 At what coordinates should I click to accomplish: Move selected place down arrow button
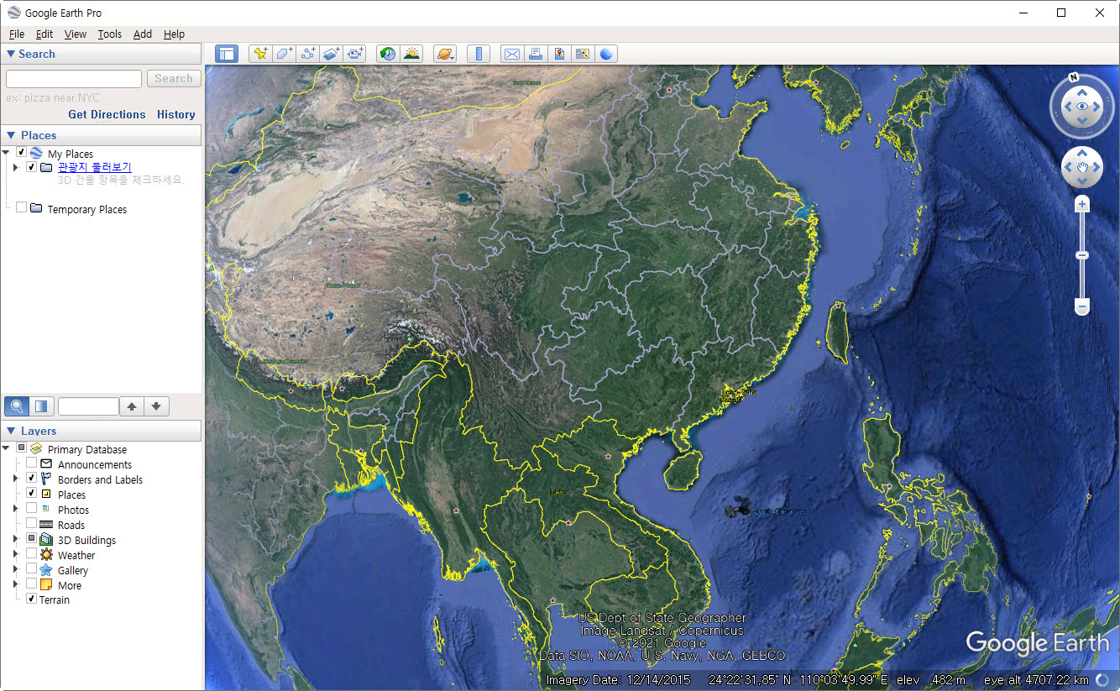click(x=156, y=406)
